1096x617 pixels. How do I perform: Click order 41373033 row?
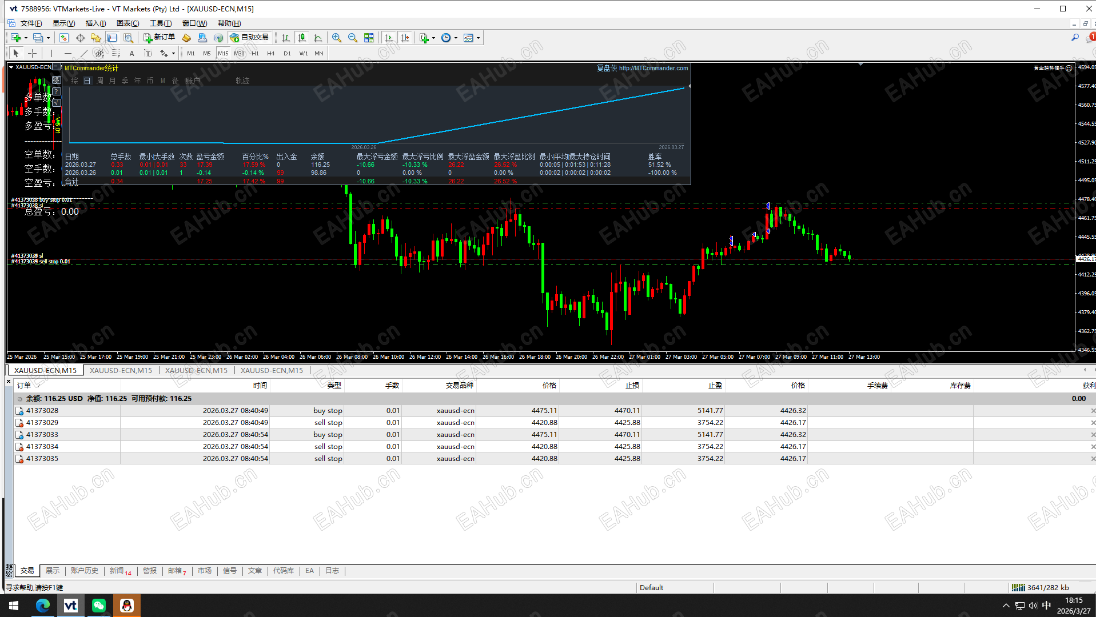point(553,435)
